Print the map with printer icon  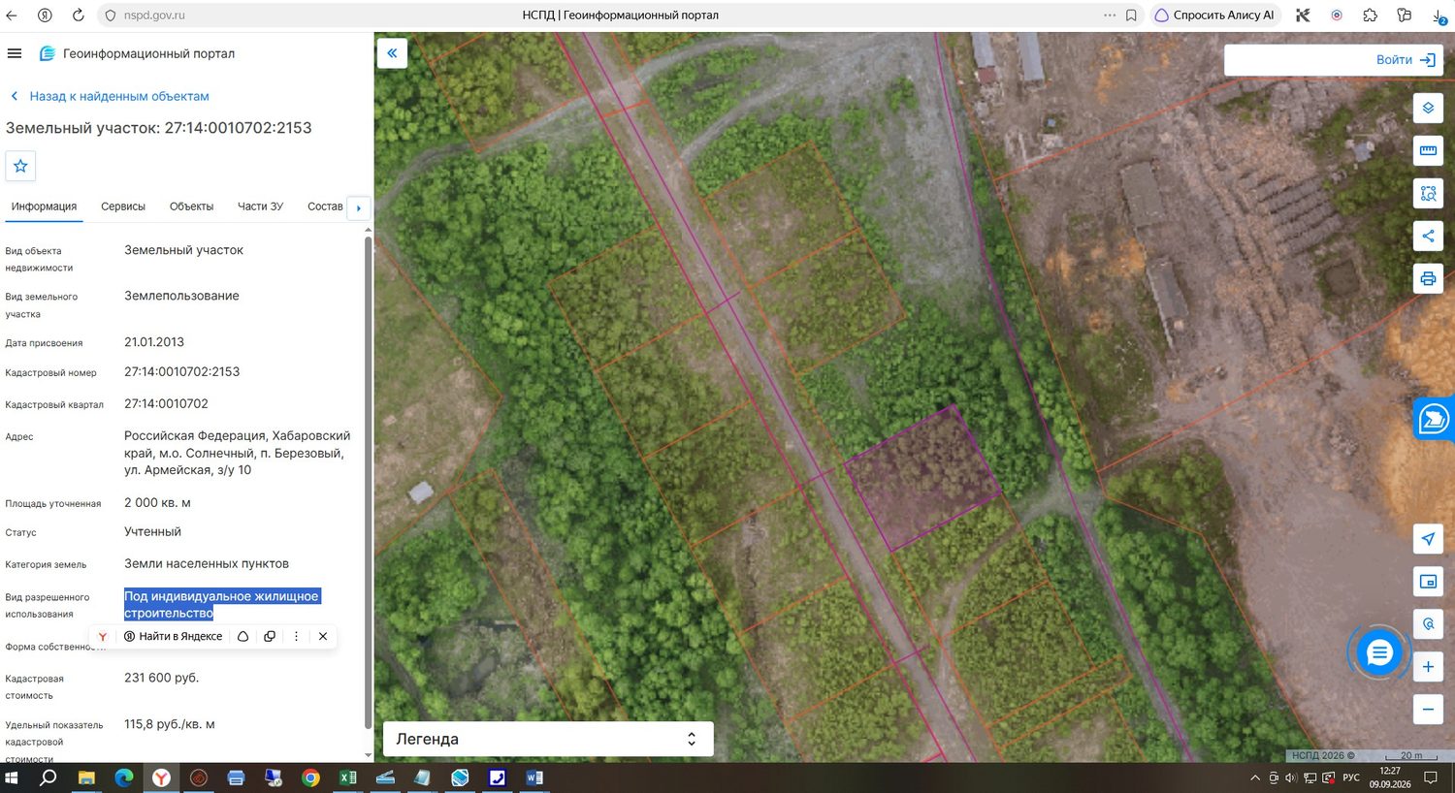click(x=1428, y=279)
